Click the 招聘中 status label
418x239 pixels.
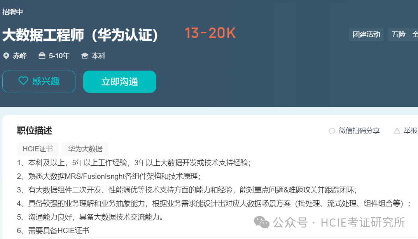12,12
